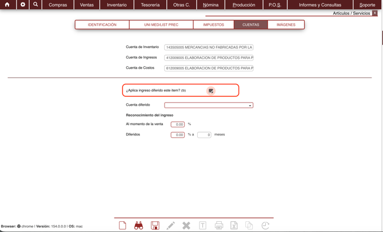Export with the Excel sheet icon

pos(234,225)
